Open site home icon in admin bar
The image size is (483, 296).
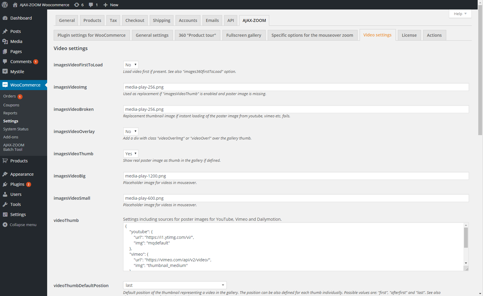pyautogui.click(x=15, y=5)
